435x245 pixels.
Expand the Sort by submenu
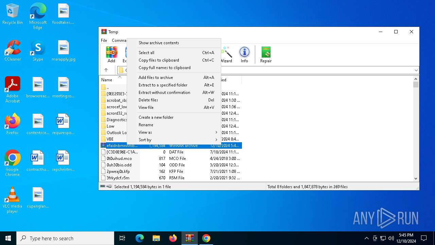(174, 140)
